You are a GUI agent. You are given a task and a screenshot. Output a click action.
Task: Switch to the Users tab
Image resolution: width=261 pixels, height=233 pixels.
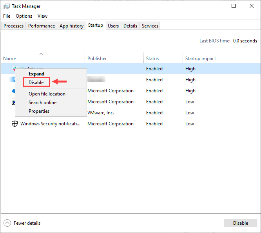tap(113, 26)
